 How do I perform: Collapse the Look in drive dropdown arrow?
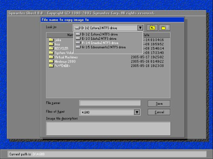click(140, 28)
